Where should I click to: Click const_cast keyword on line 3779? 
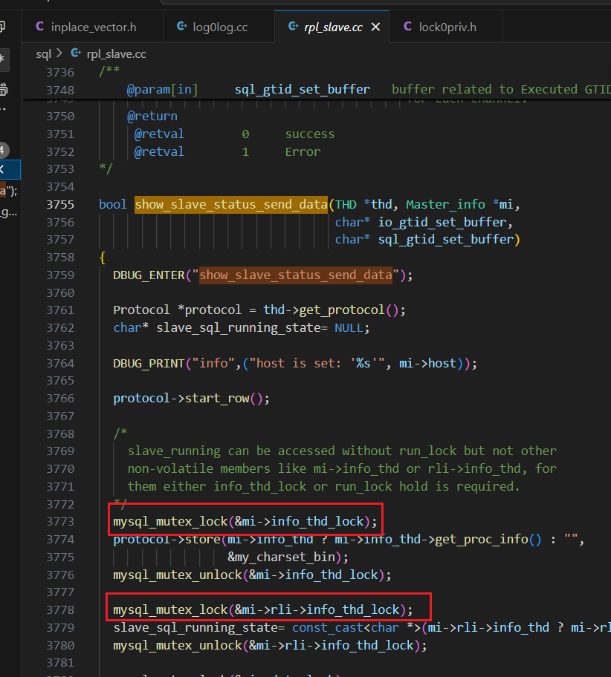[x=328, y=627]
